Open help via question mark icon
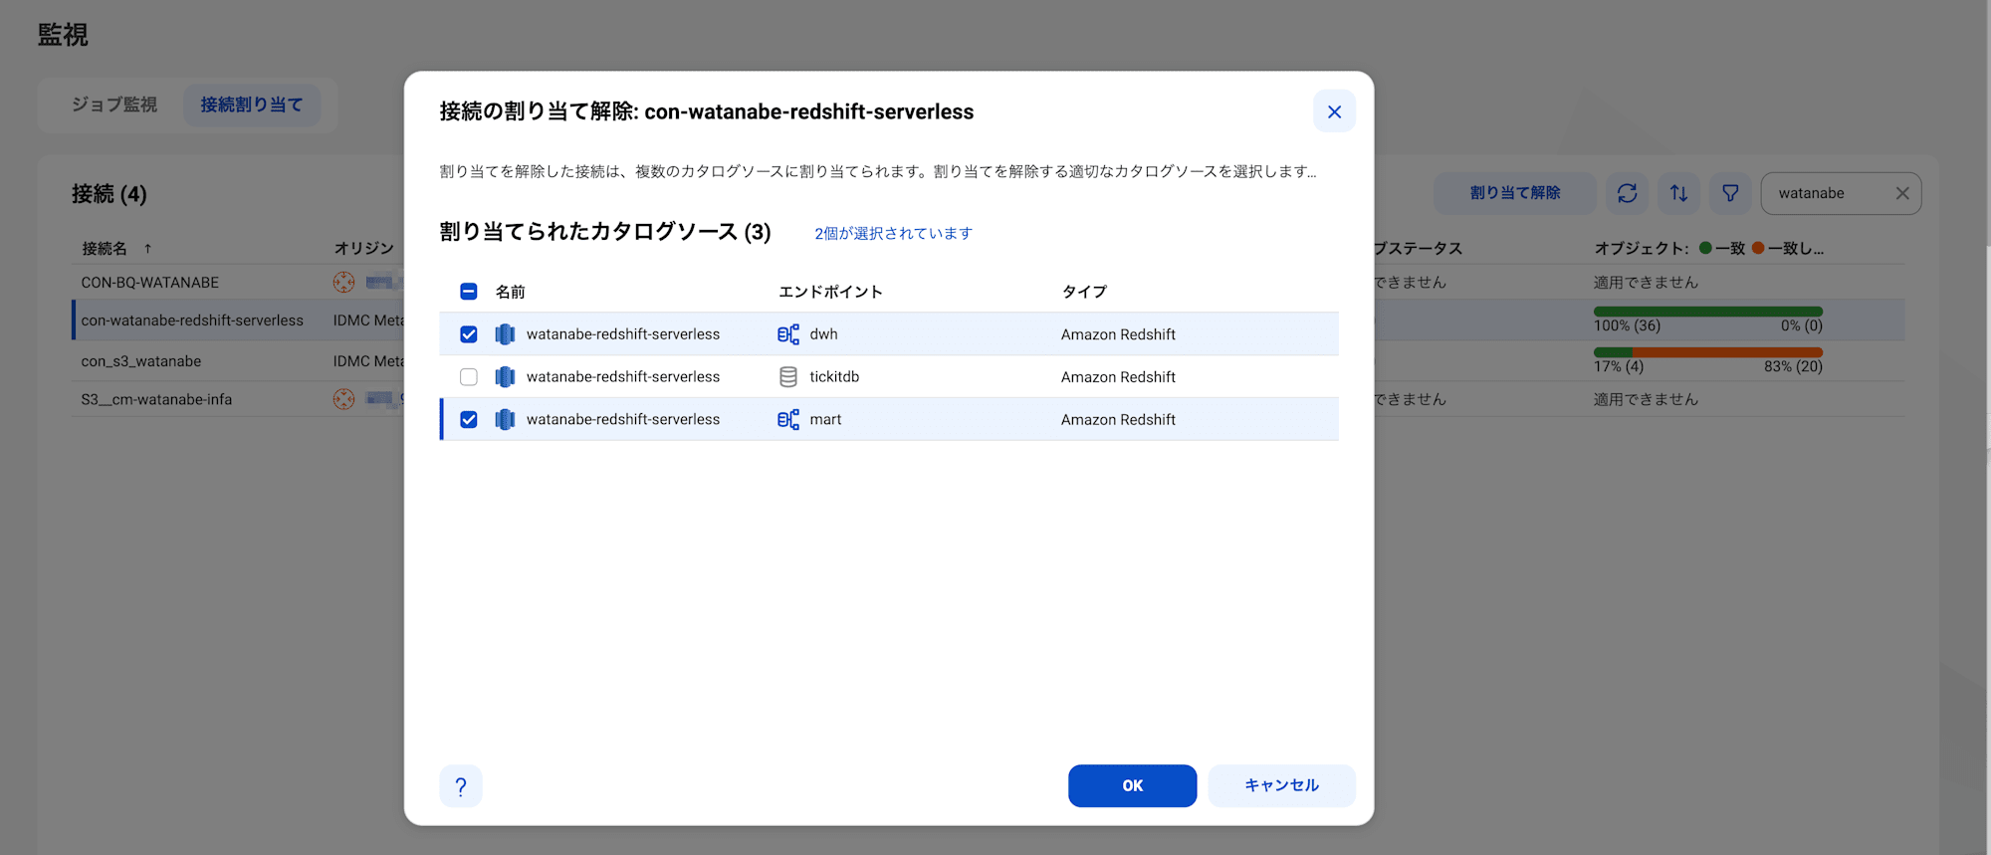Screen dimensions: 1991x855 point(461,786)
